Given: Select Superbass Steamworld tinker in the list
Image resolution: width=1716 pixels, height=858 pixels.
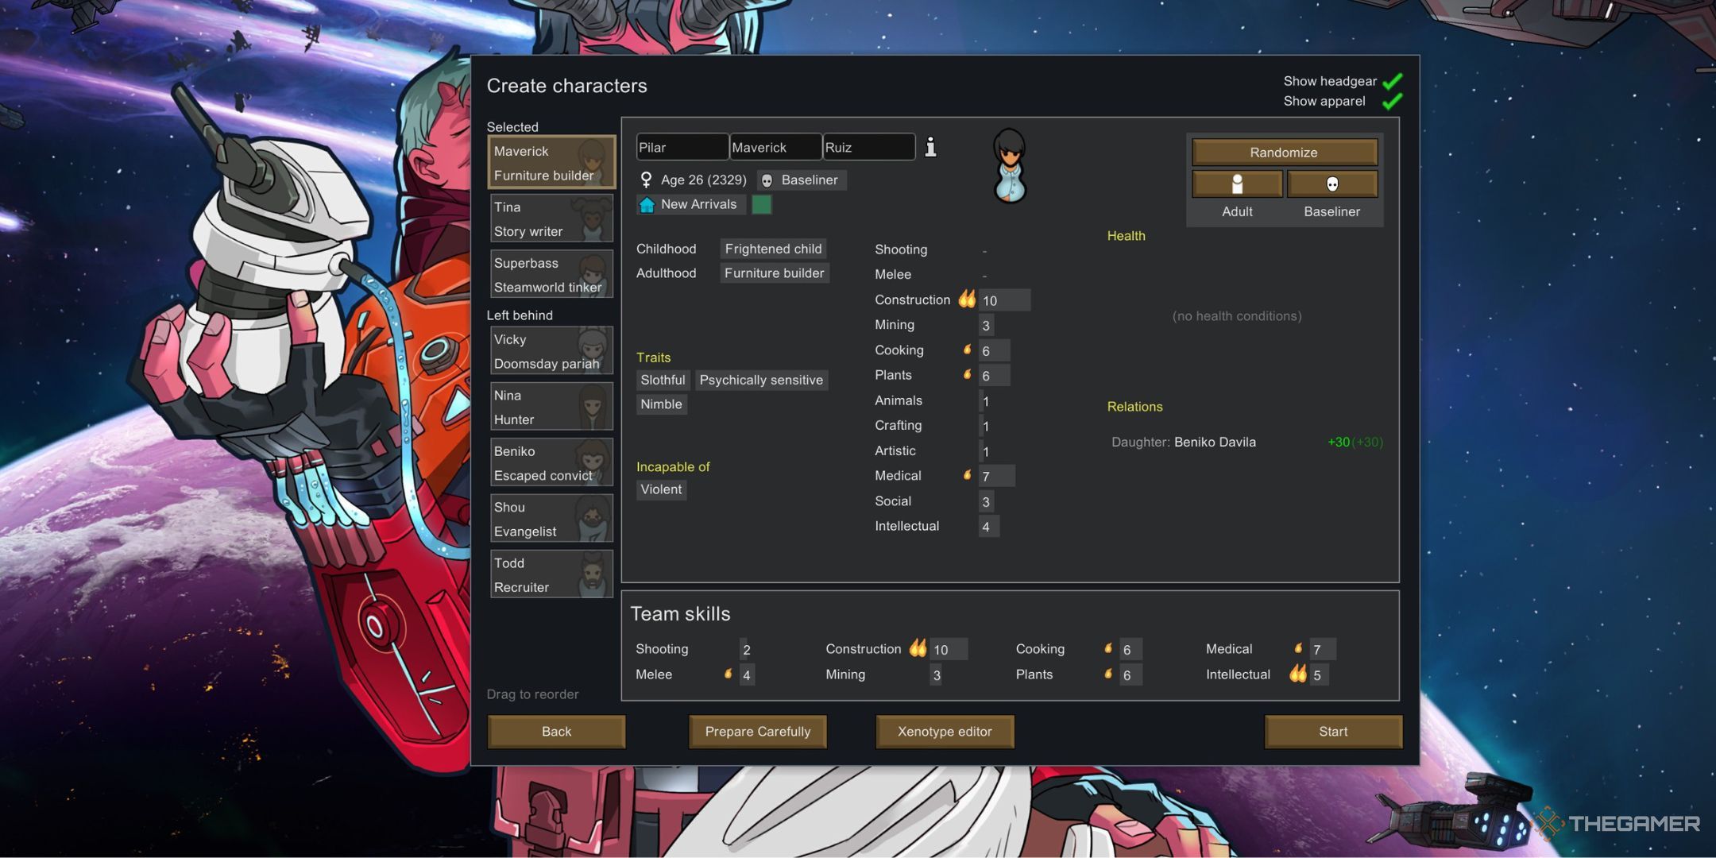Looking at the screenshot, I should (x=551, y=274).
